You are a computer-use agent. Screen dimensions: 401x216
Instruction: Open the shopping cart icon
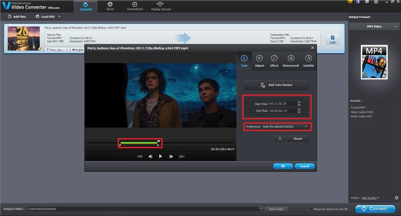(350, 2)
